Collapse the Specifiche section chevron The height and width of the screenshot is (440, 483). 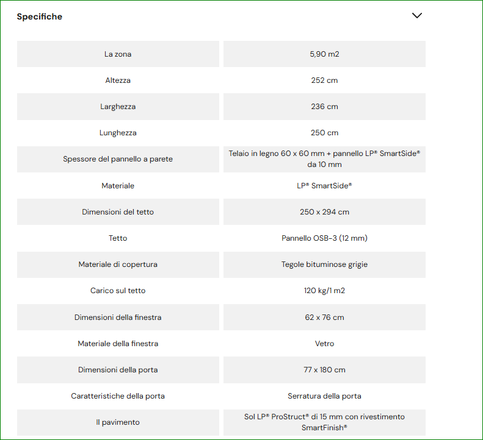417,16
